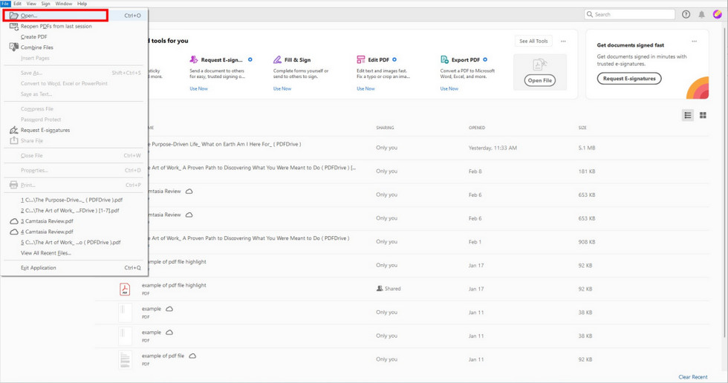This screenshot has width=728, height=383.
Task: Click the Edit PDF tool icon
Action: coord(360,59)
